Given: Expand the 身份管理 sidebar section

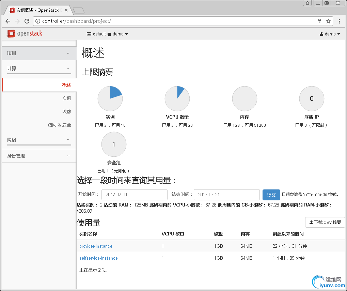Looking at the screenshot, I should click(x=39, y=156).
